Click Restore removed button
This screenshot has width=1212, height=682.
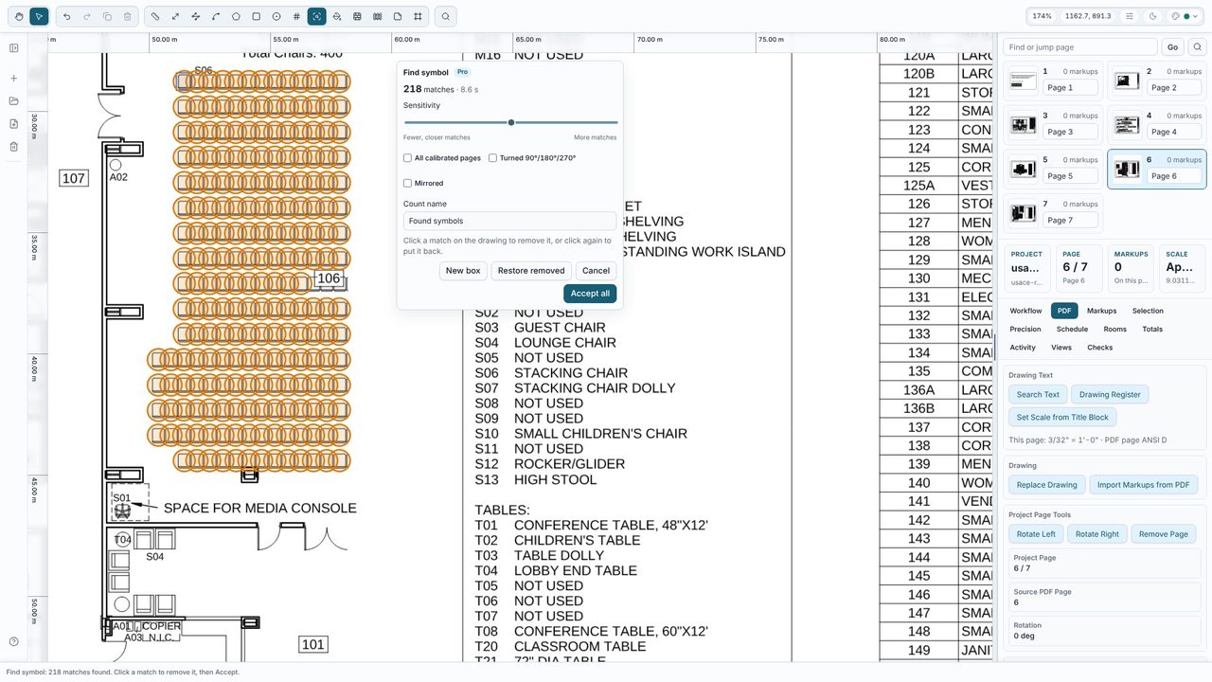pyautogui.click(x=531, y=271)
